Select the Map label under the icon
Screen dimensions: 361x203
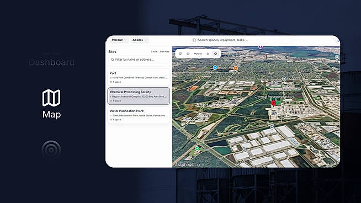[x=51, y=115]
